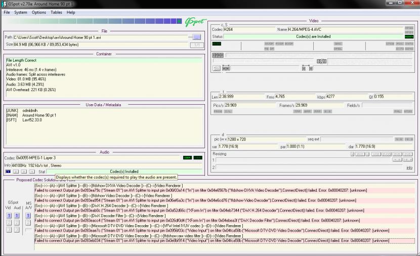The height and width of the screenshot is (256, 420).
Task: Click the GSpot Vid 1 solution button
Action: click(9, 216)
